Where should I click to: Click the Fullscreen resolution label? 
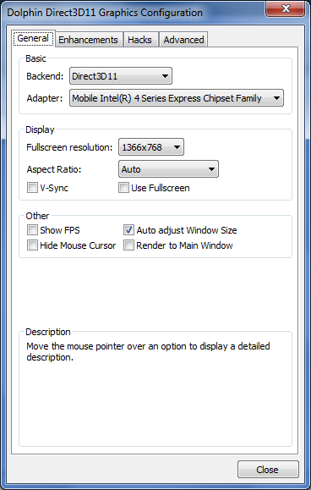(69, 147)
